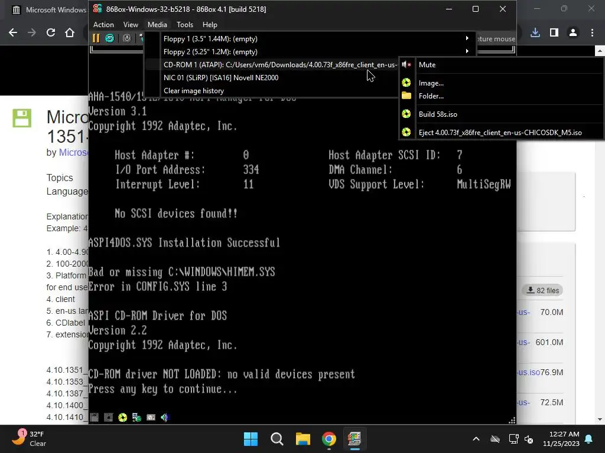605x453 pixels.
Task: Open File Explorer from taskbar
Action: point(303,439)
